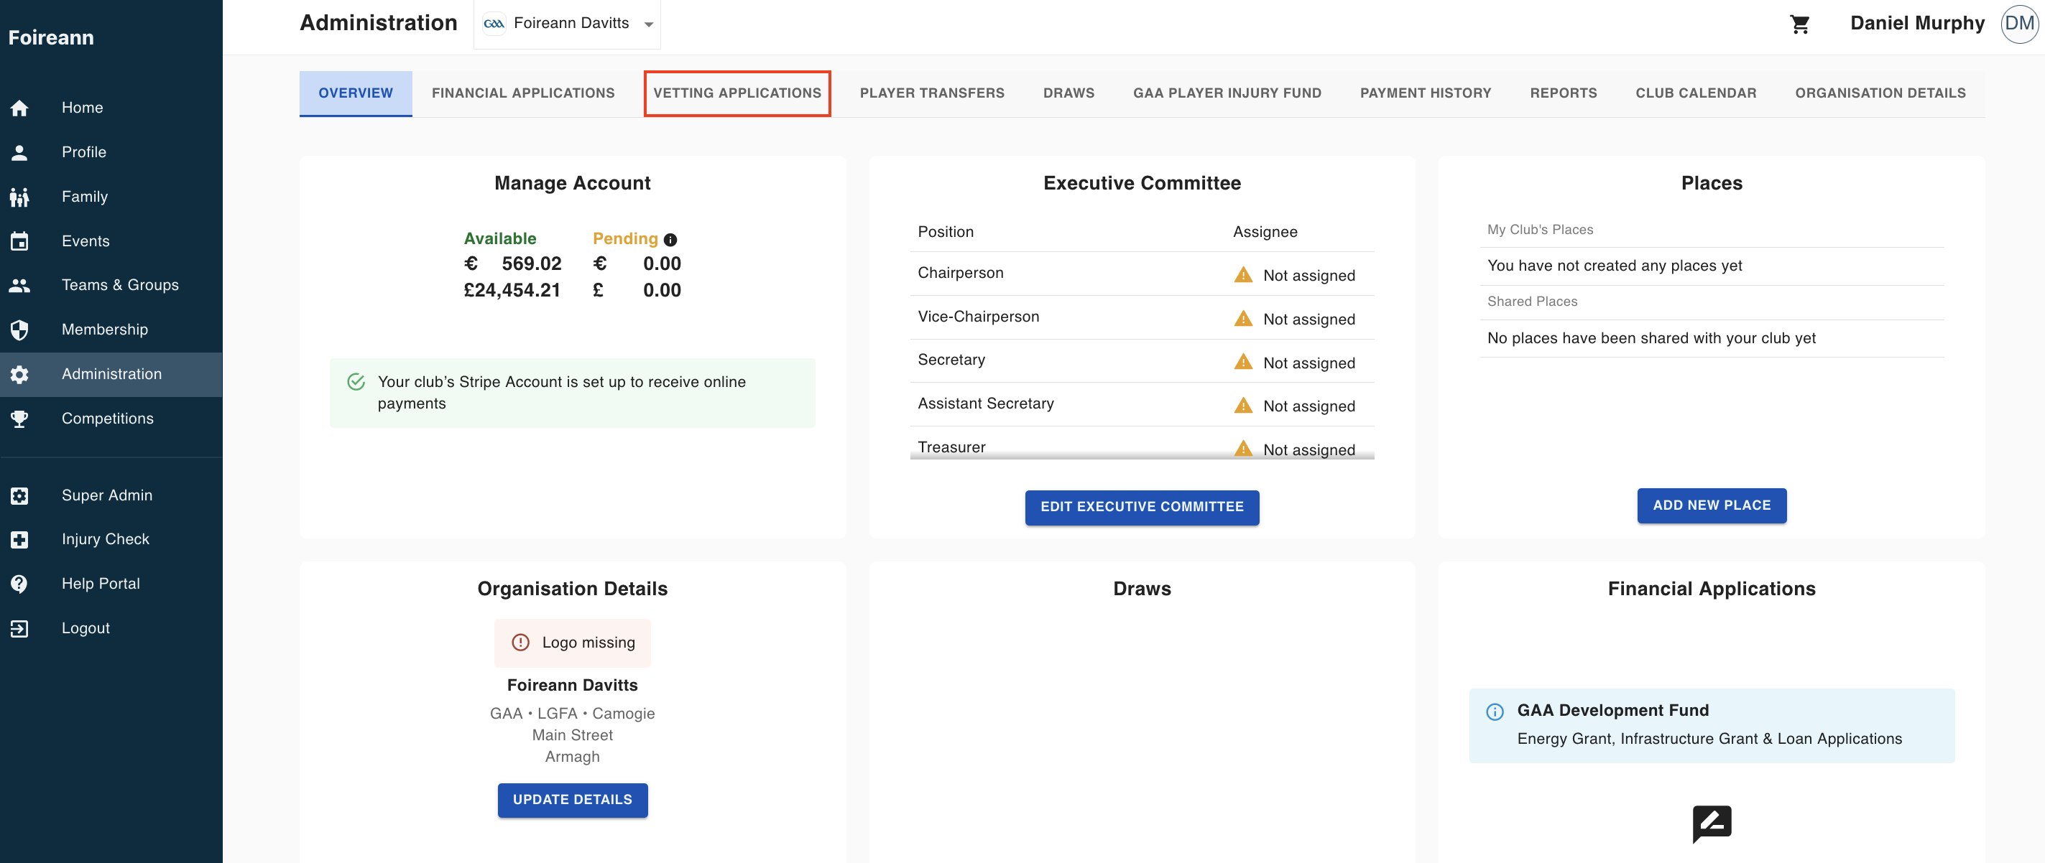The height and width of the screenshot is (863, 2045).
Task: Open Injury Check in the sidebar
Action: tap(111, 539)
